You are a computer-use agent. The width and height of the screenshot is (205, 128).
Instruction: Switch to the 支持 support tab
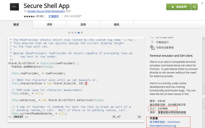click(83, 25)
